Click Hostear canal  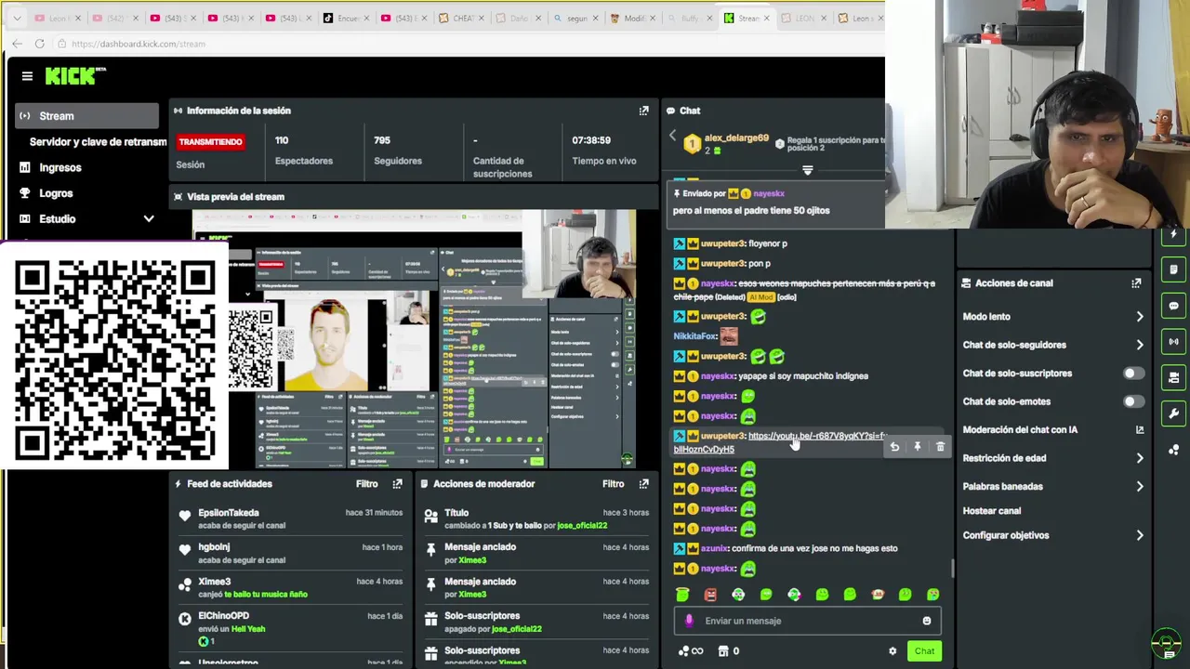[x=992, y=511]
